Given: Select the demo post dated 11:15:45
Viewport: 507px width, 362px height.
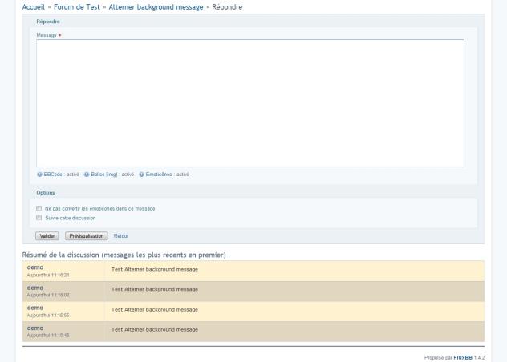Looking at the screenshot, I should pos(34,327).
